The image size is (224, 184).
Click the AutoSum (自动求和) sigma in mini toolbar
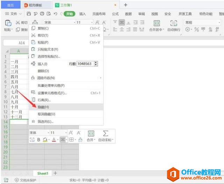105,133
